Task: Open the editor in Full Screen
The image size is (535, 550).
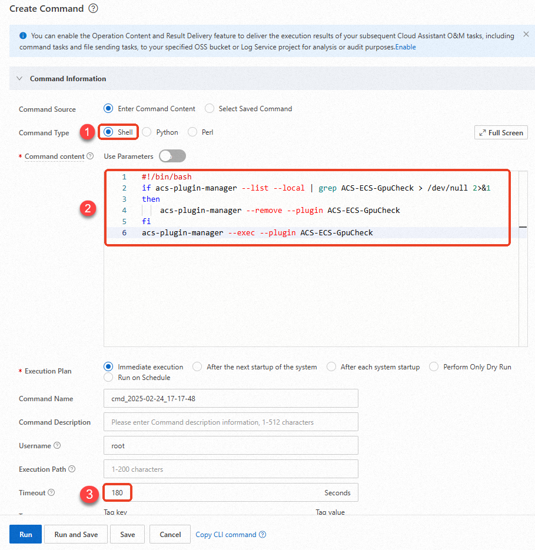Action: click(x=501, y=132)
